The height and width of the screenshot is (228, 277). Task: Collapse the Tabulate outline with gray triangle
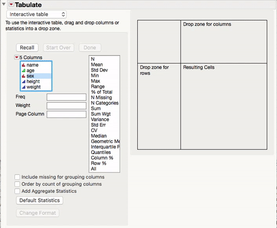(3, 4)
